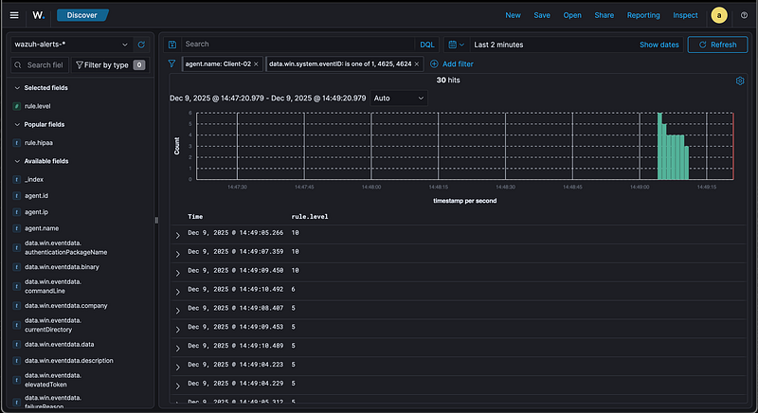The width and height of the screenshot is (758, 413).
Task: Expand the 14:49:07.359 log row
Action: [177, 254]
